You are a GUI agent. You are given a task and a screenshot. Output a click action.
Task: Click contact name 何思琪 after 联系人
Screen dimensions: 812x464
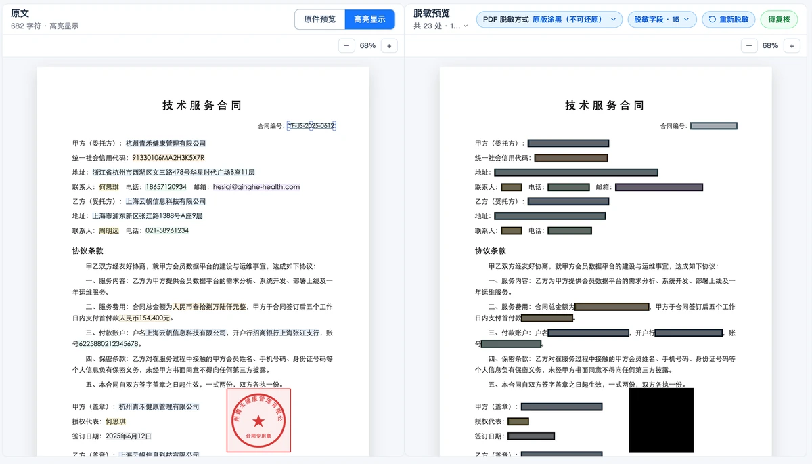pyautogui.click(x=108, y=187)
